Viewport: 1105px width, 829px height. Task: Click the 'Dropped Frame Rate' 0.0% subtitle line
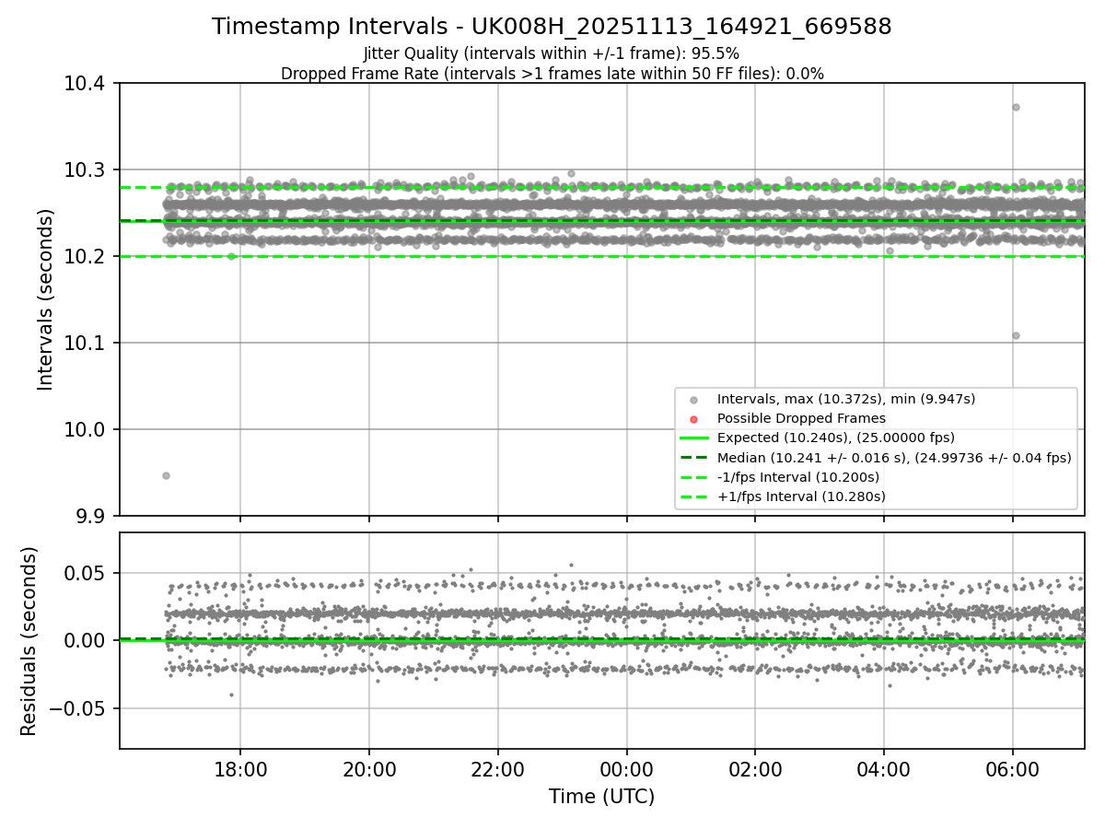(552, 74)
